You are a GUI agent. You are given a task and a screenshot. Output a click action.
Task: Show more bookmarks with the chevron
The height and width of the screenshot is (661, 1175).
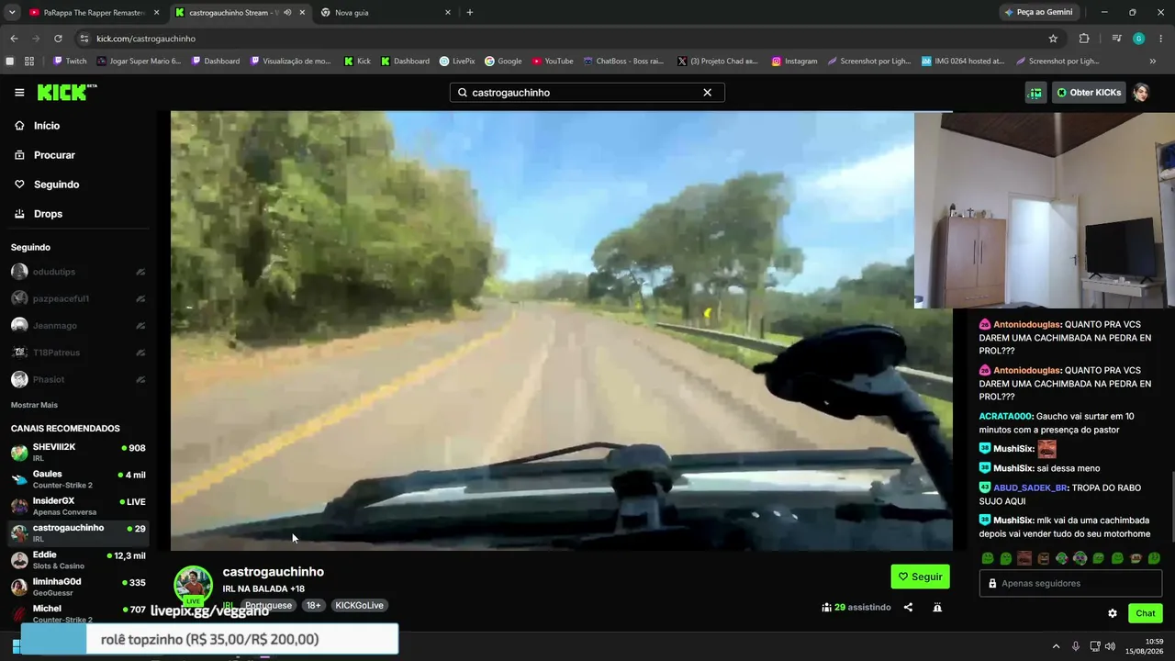tap(1153, 62)
